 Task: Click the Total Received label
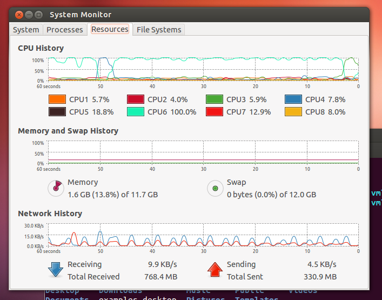point(93,277)
